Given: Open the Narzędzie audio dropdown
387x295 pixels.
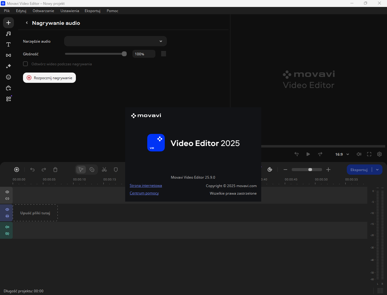Looking at the screenshot, I should [115, 41].
